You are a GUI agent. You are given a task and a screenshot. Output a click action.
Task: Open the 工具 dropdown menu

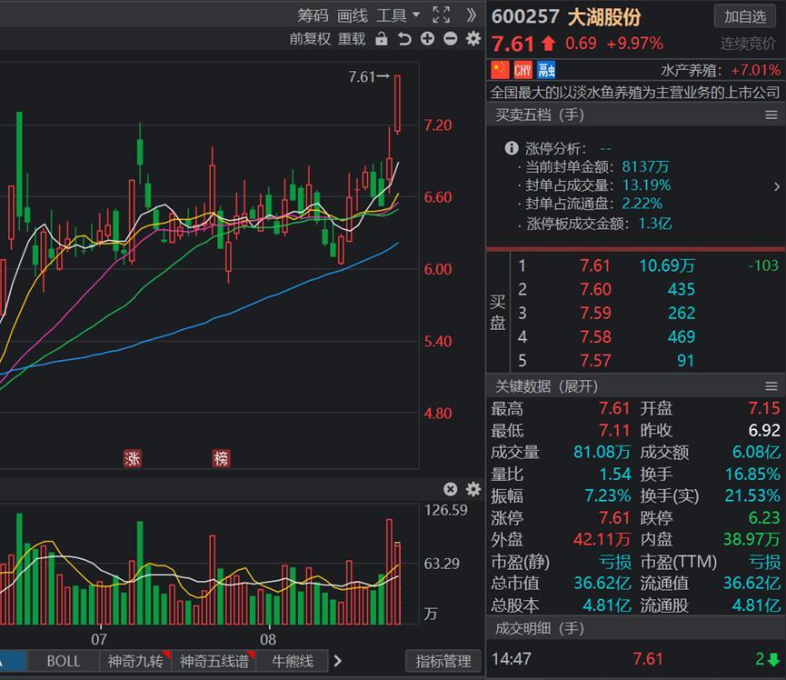point(397,15)
